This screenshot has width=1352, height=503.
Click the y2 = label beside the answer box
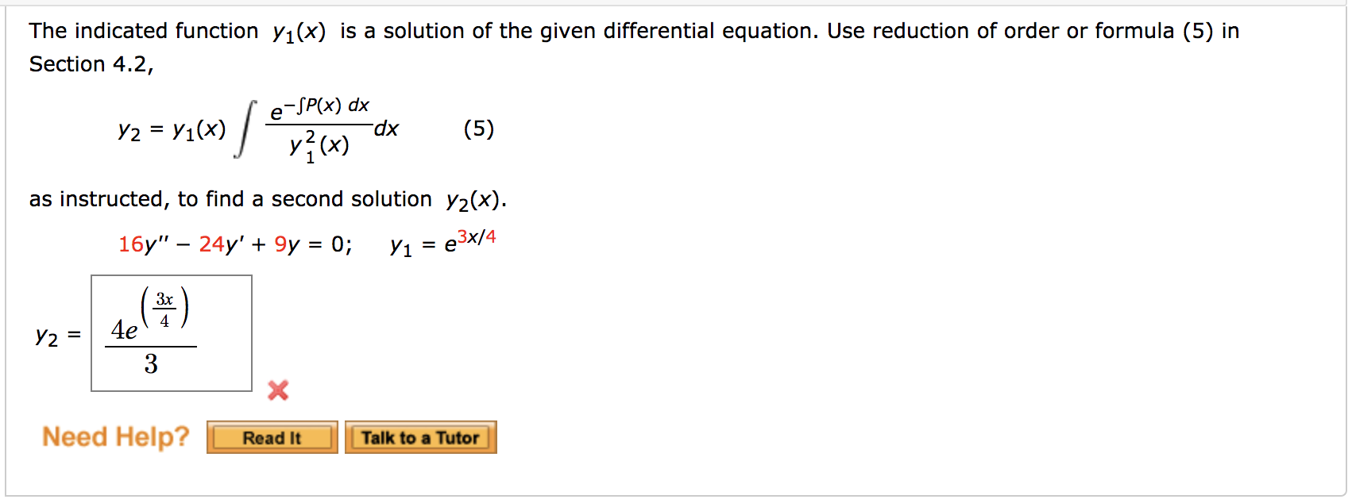click(x=58, y=336)
